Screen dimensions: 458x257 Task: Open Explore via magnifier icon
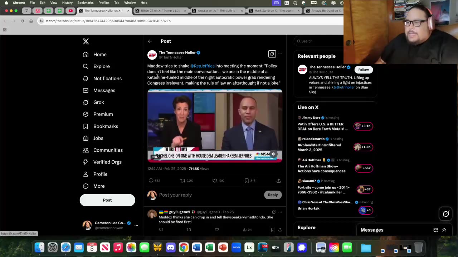point(86,66)
